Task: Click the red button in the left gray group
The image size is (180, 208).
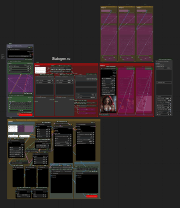Action: click(25, 115)
